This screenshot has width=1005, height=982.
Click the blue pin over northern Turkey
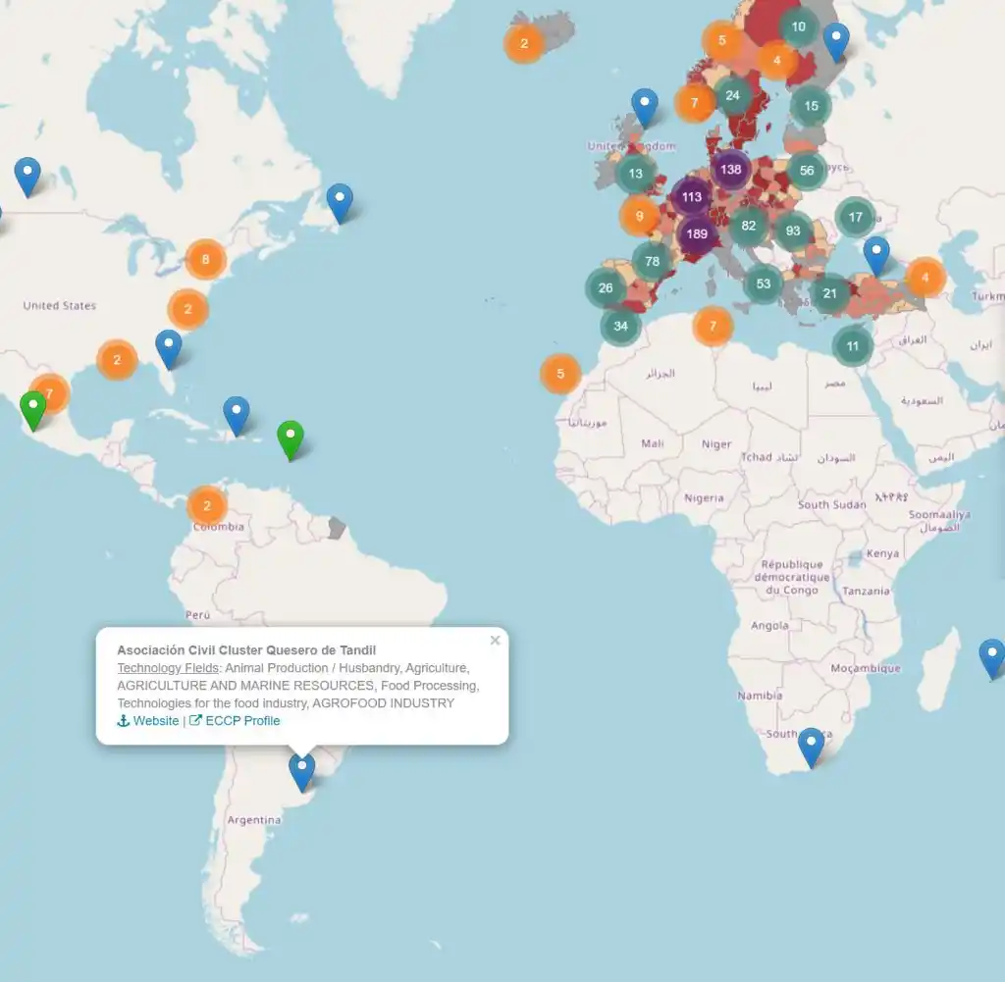pos(876,256)
